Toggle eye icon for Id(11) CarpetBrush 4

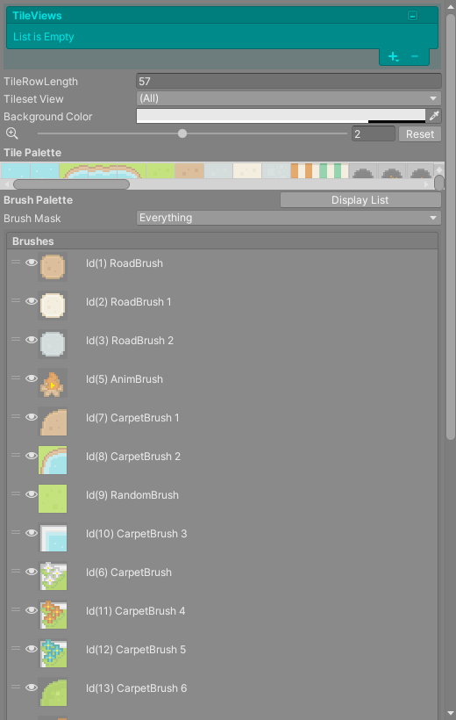pyautogui.click(x=32, y=609)
